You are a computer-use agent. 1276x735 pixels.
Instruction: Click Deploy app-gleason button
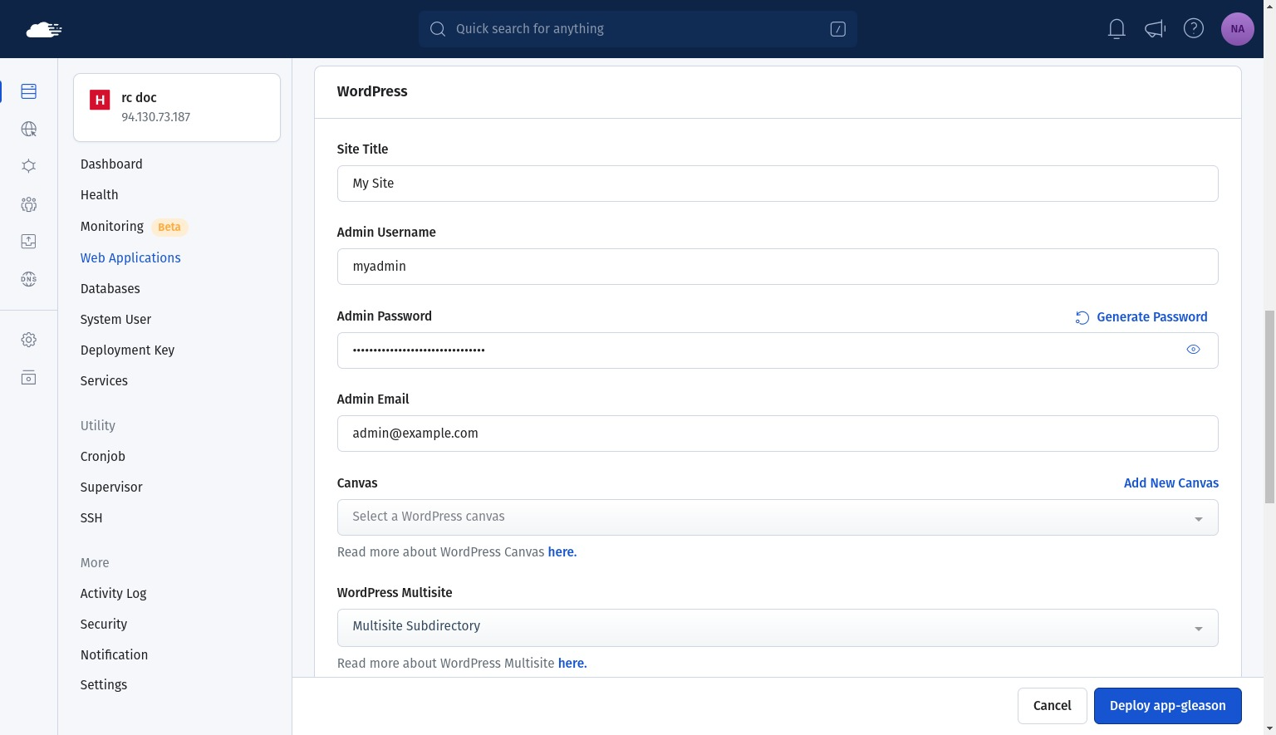pyautogui.click(x=1167, y=705)
